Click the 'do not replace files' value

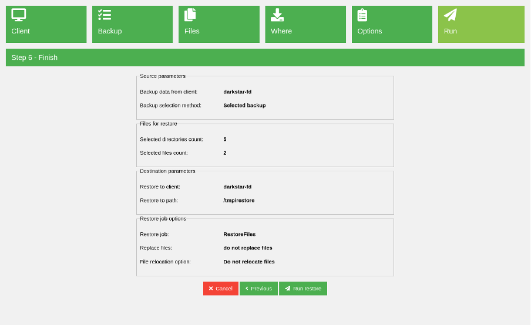click(x=247, y=248)
